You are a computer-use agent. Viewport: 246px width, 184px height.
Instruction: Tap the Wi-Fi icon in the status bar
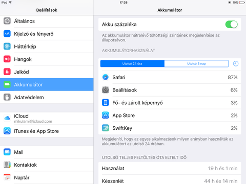coord(10,3)
